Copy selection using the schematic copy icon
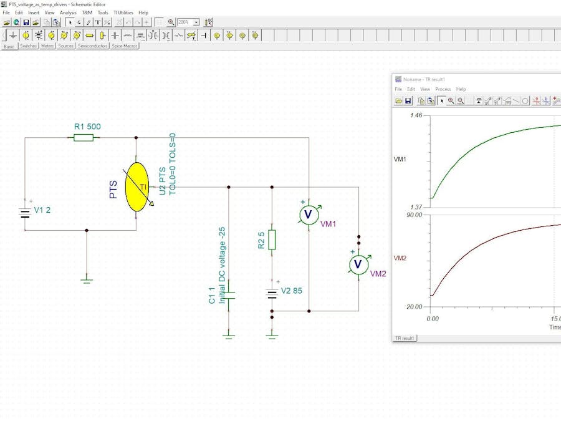 (45, 22)
